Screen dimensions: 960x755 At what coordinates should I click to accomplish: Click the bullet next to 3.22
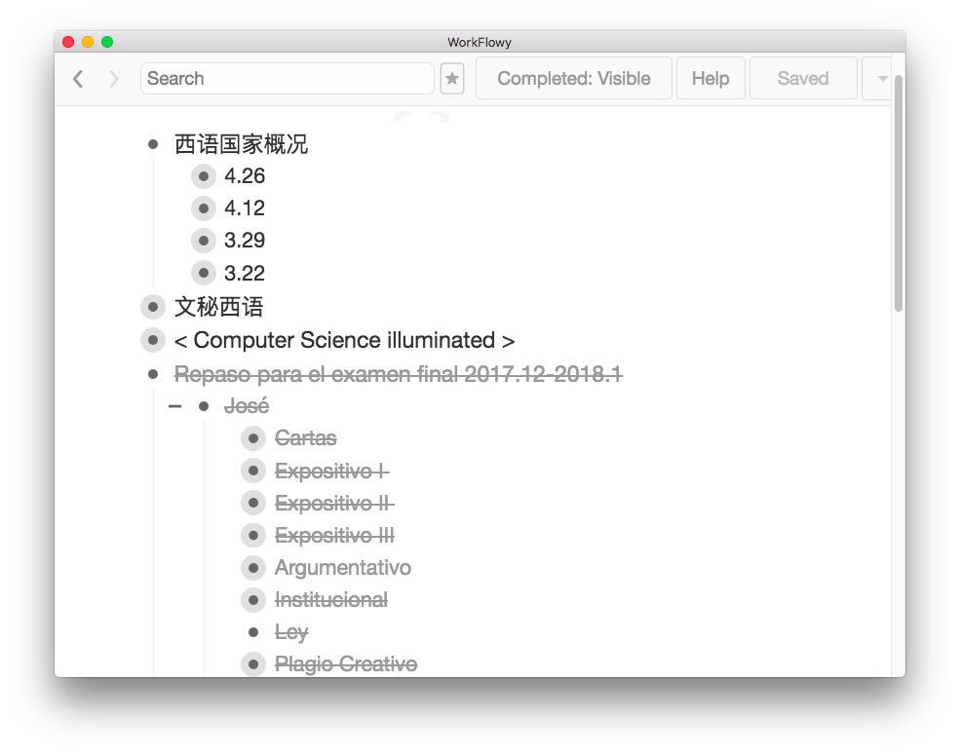pos(203,273)
